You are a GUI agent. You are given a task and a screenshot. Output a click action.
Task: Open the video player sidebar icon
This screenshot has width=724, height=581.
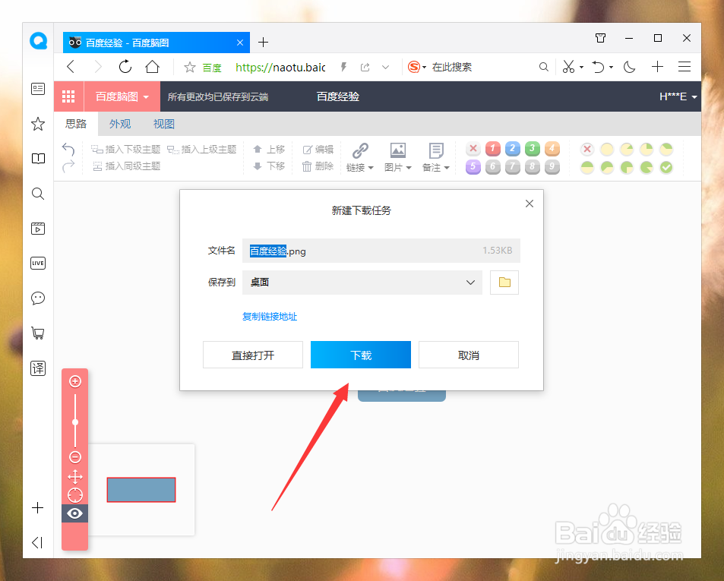coord(38,229)
